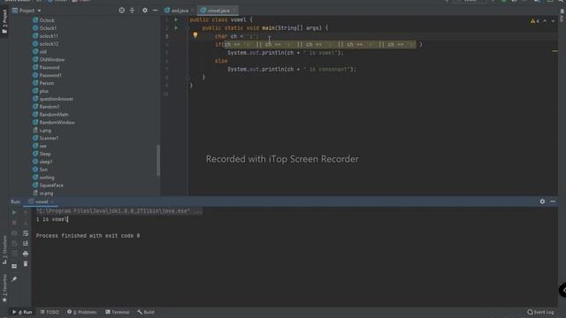Click the Project tree vertical scrollbar
This screenshot has height=318, width=566.
coord(158,161)
